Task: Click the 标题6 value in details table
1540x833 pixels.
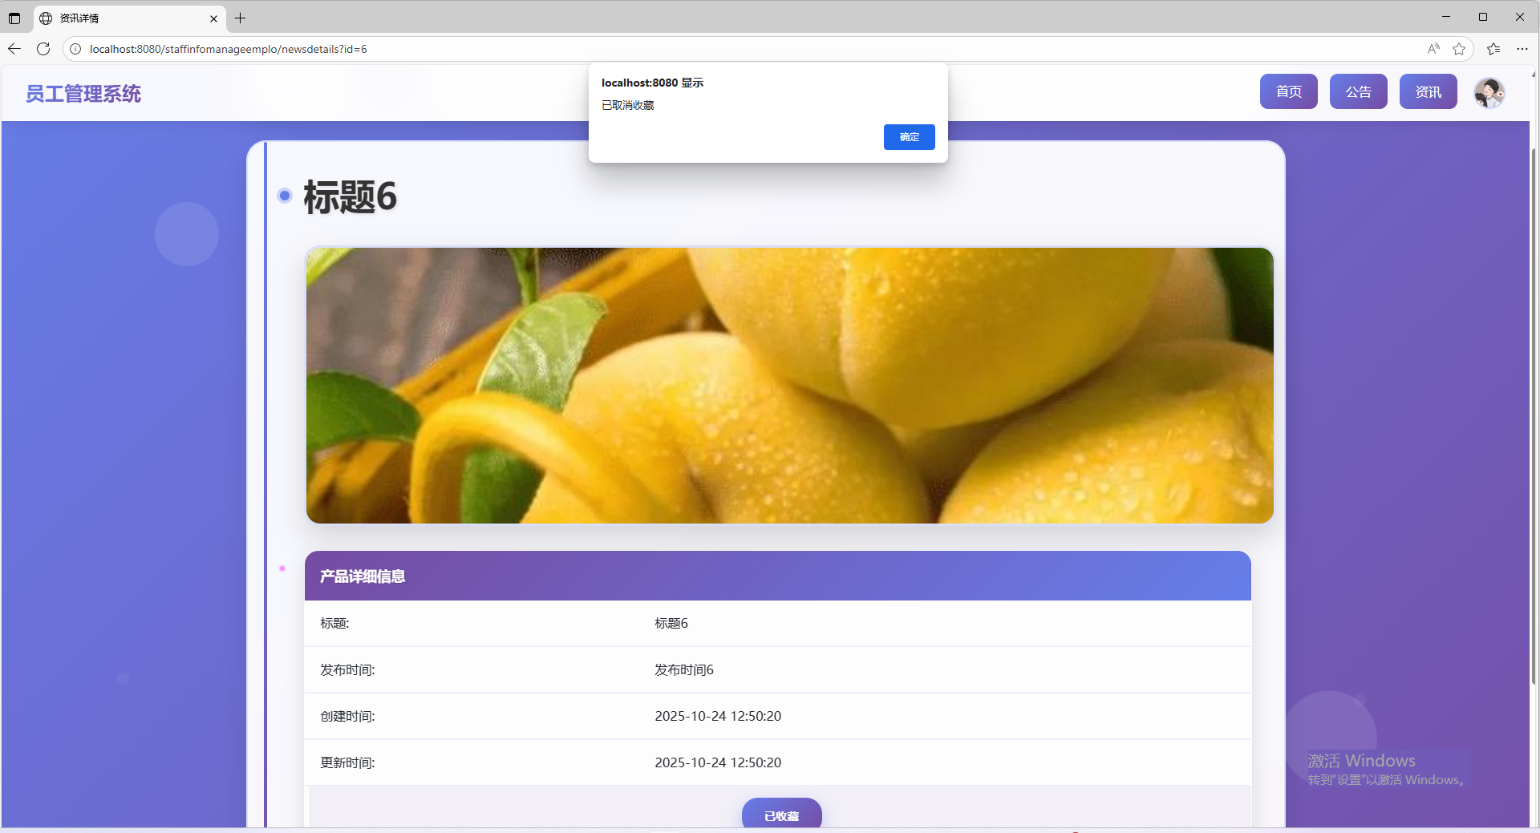Action: point(671,623)
